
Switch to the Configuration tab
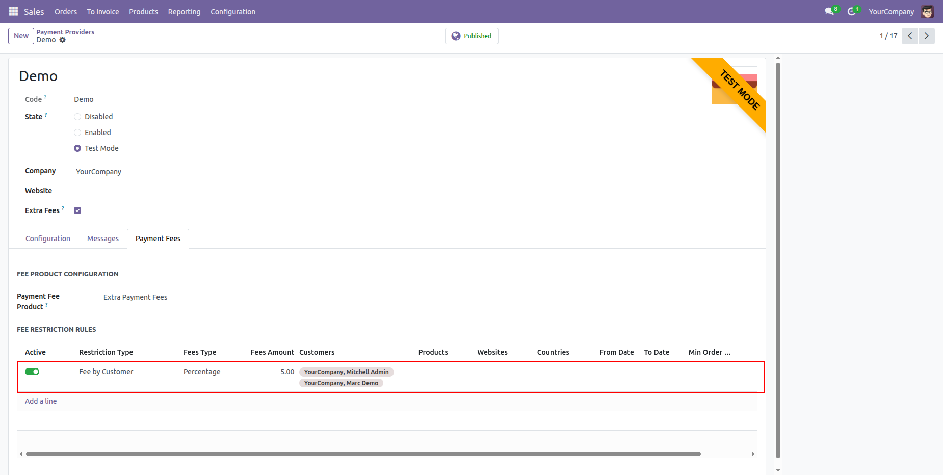48,239
